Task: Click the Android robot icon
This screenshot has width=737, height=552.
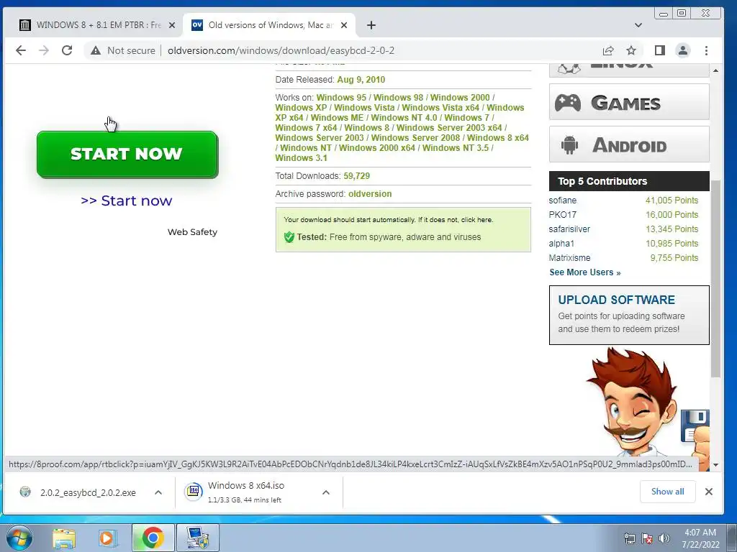Action: [x=569, y=145]
